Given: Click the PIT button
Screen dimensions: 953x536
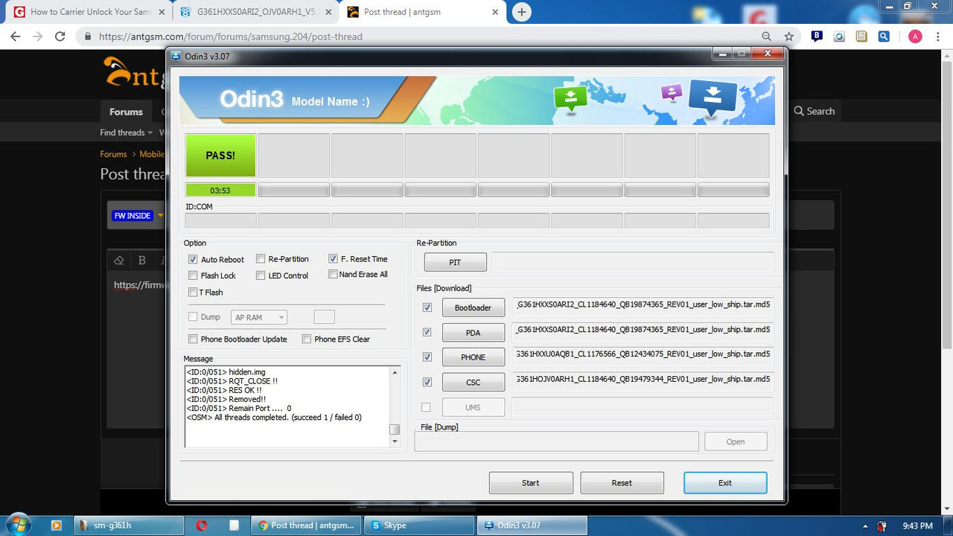Looking at the screenshot, I should 455,262.
